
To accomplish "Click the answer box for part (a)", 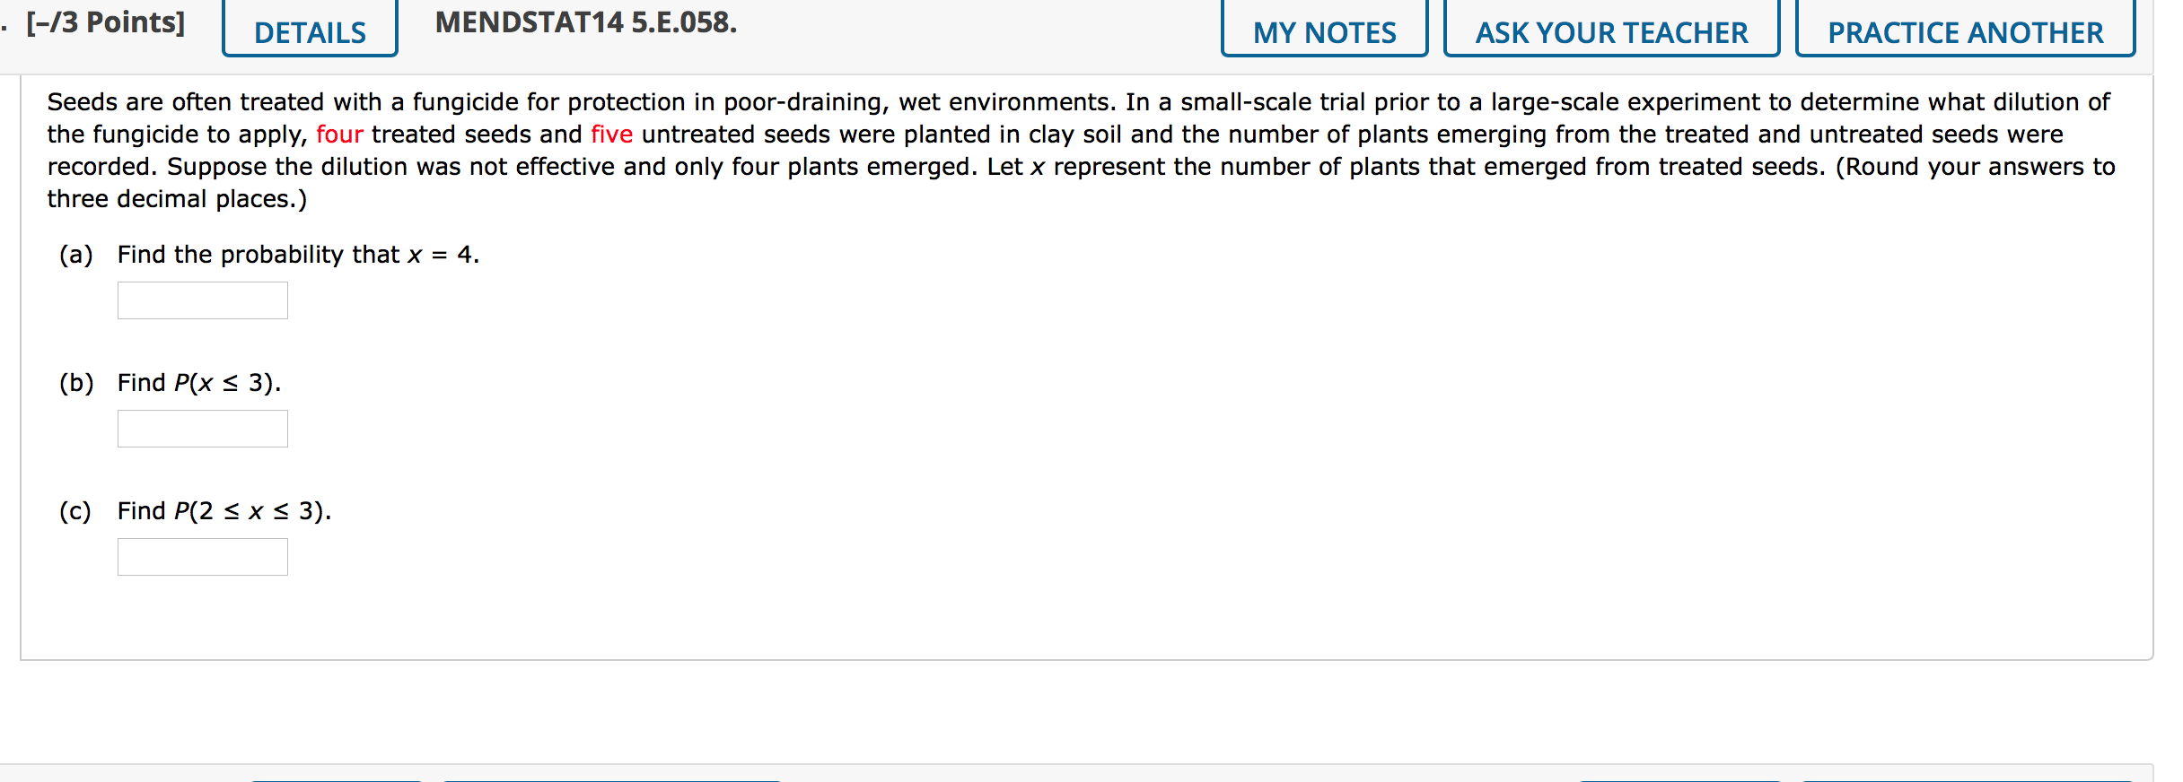I will (201, 300).
